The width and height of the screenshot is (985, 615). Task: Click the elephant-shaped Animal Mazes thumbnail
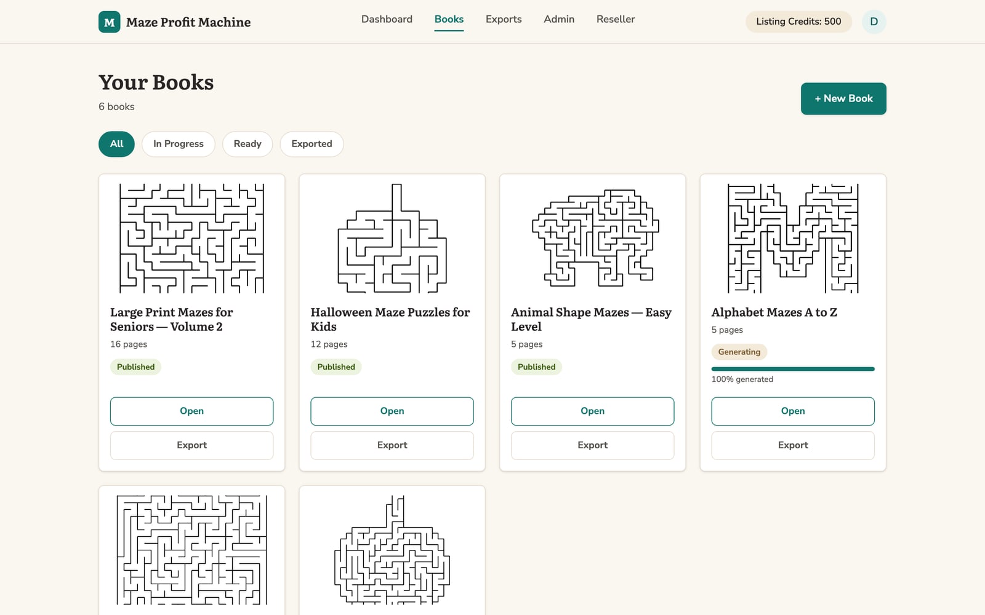click(595, 239)
